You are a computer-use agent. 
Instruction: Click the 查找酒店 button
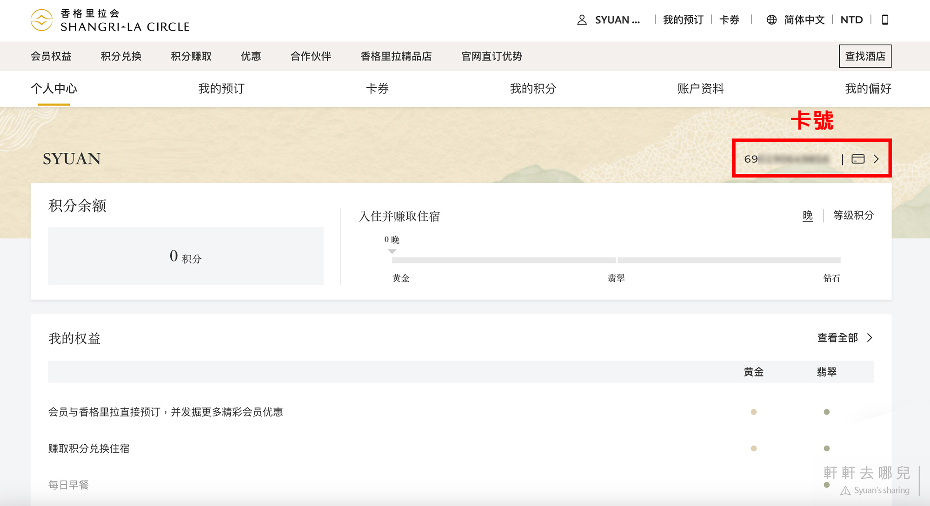[x=865, y=56]
